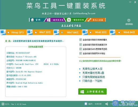Toggle 全自动备份我的系统桌面文件 checkbox

[x=80, y=44]
